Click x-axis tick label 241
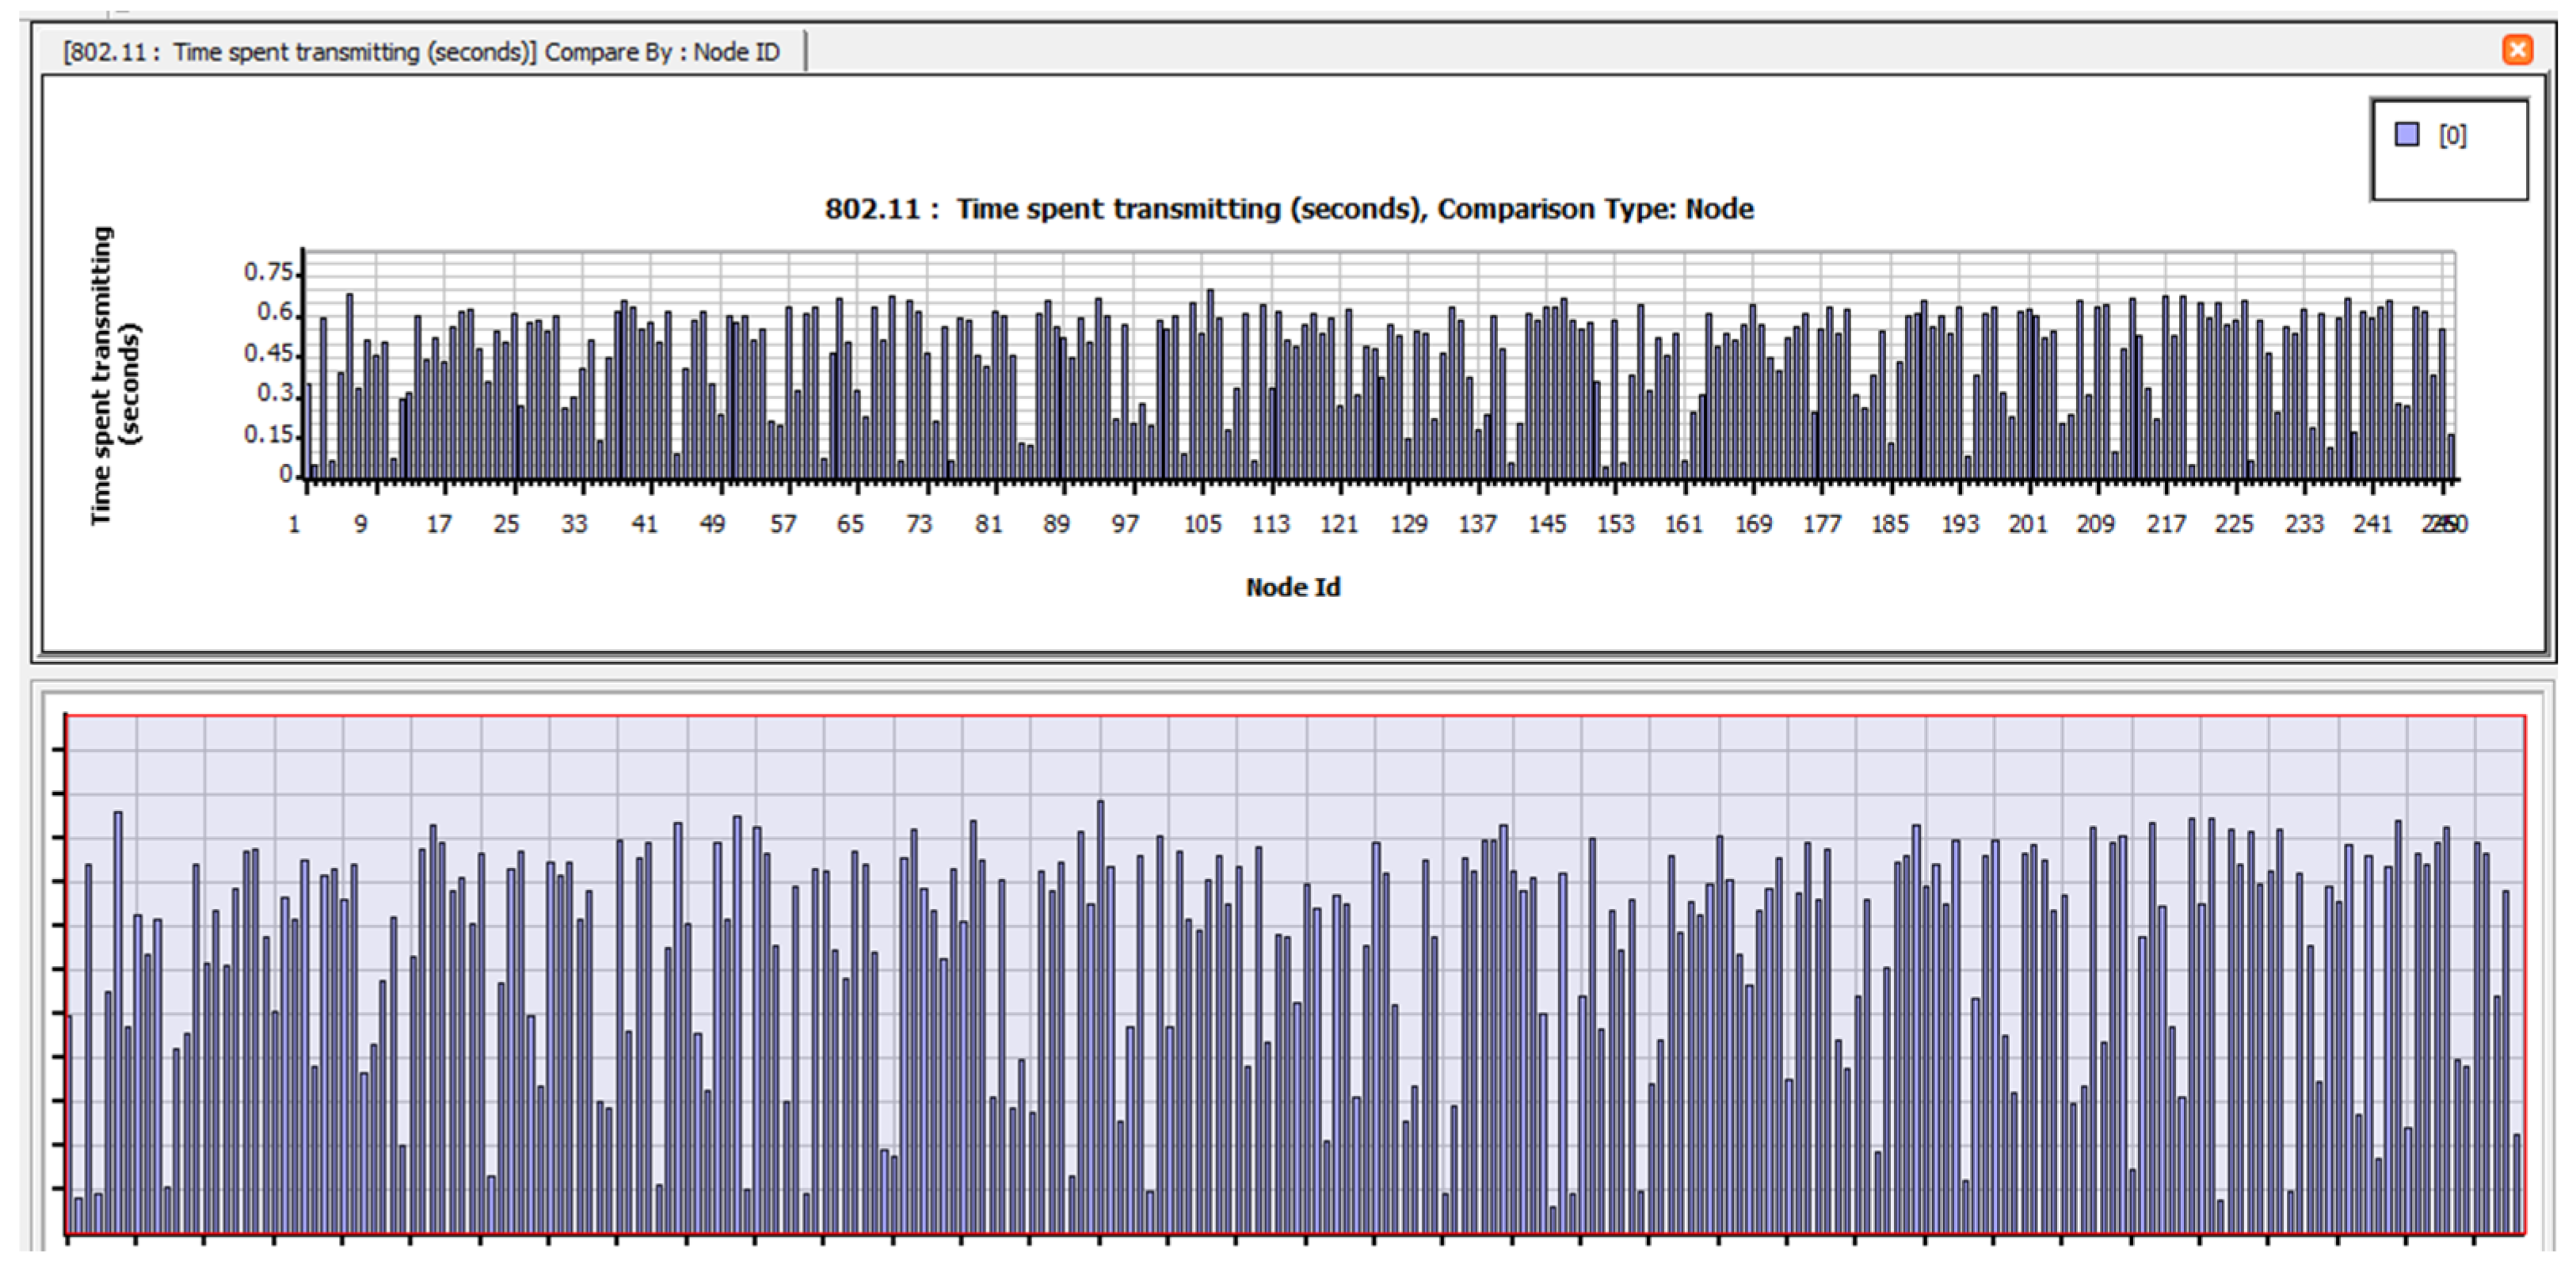Viewport: 2576px width, 1282px height. (2372, 524)
